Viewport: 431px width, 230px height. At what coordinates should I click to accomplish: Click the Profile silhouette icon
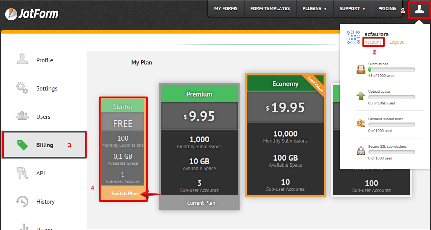(x=22, y=59)
